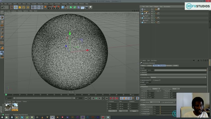Viewport: 211px width, 119px height.
Task: Toggle the Z axis lock
Action: [41, 7]
